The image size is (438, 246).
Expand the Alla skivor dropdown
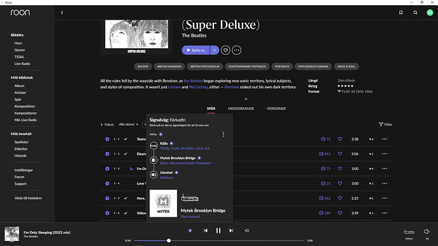(128, 124)
